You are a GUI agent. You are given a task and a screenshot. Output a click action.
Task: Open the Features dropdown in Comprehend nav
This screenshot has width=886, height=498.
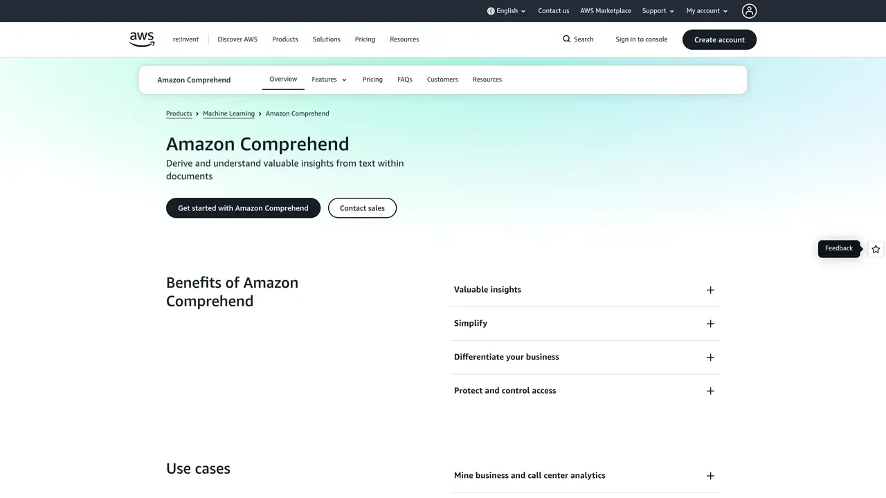(x=329, y=80)
